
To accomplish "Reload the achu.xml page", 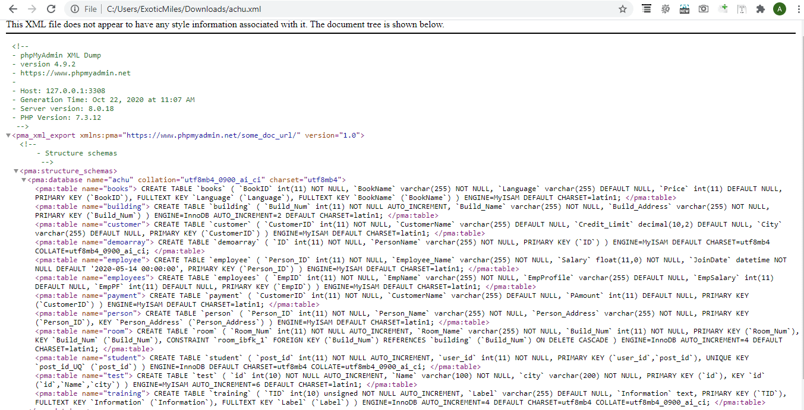I will (x=51, y=9).
